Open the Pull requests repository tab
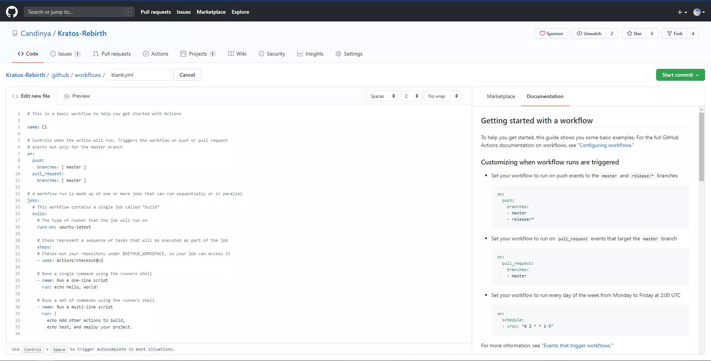The height and width of the screenshot is (361, 711). 112,54
